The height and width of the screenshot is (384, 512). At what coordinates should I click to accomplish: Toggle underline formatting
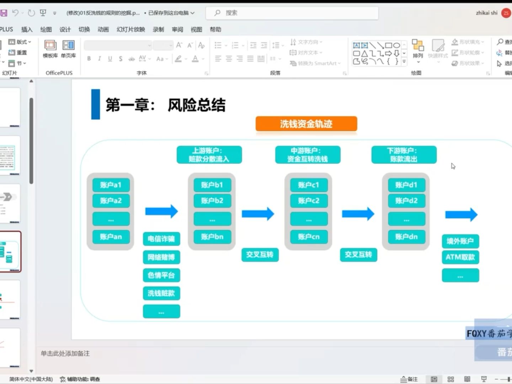[x=110, y=59]
